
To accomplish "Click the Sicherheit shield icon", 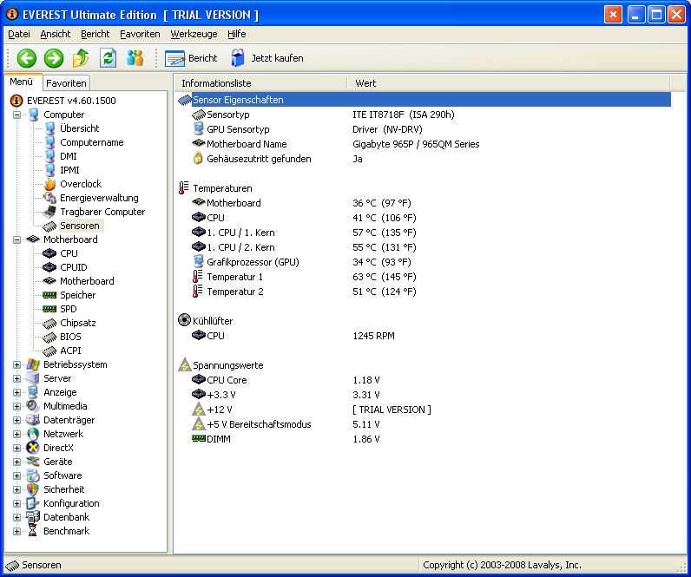I will (x=33, y=489).
